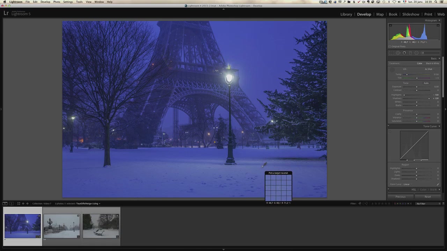The image size is (447, 251).
Task: Select the Eiffel Tower night thumbnail
Action: (23, 226)
